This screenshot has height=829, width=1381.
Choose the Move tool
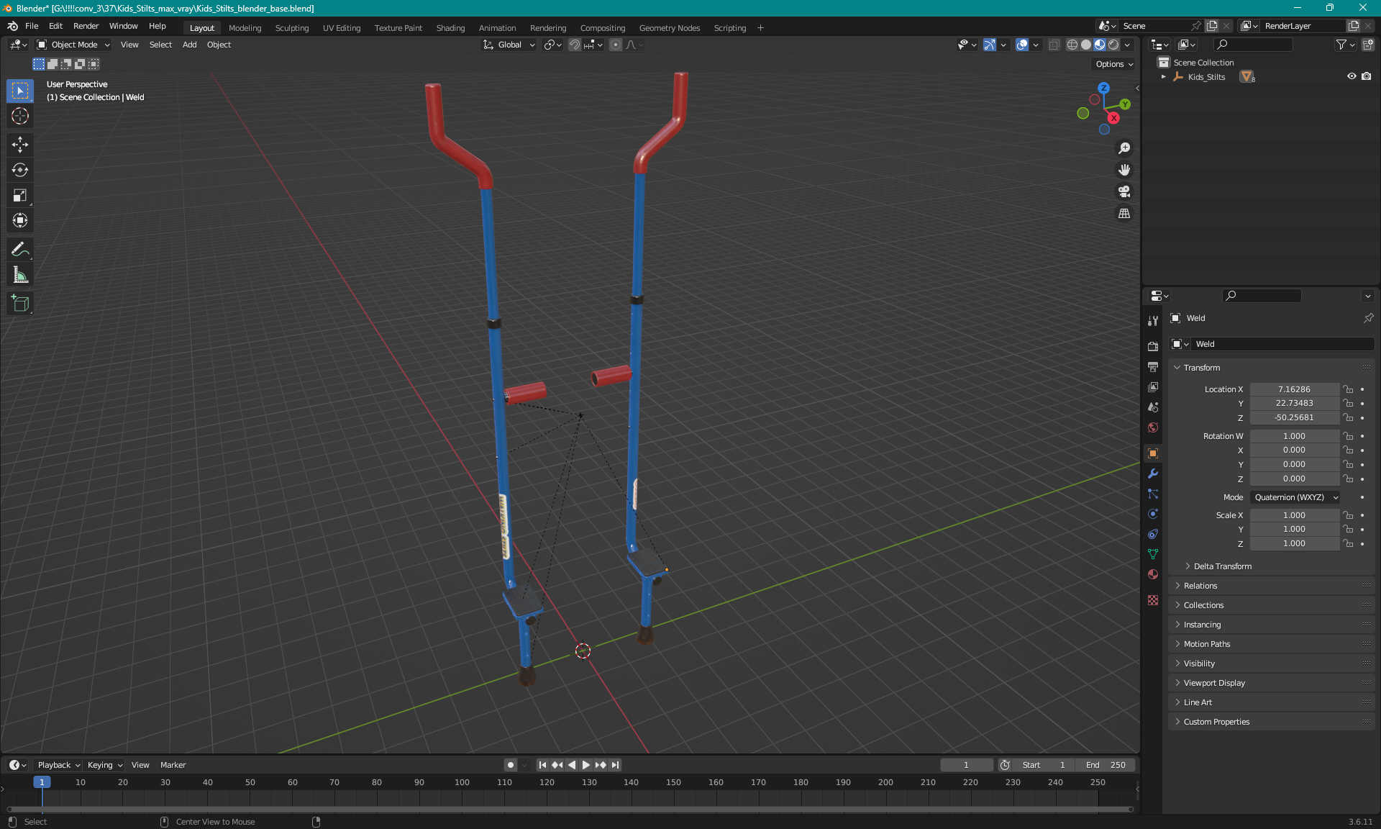20,145
